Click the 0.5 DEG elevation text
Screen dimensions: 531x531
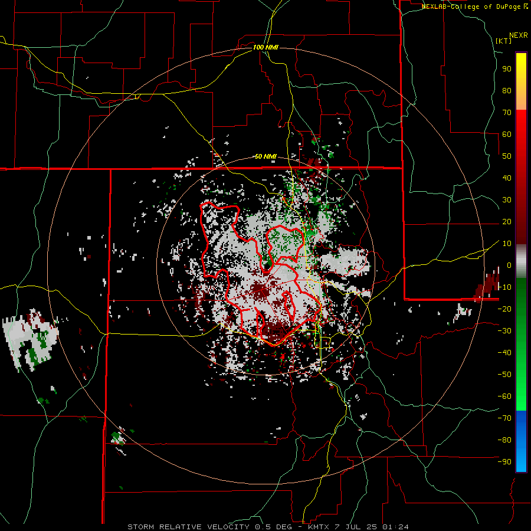coord(275,527)
